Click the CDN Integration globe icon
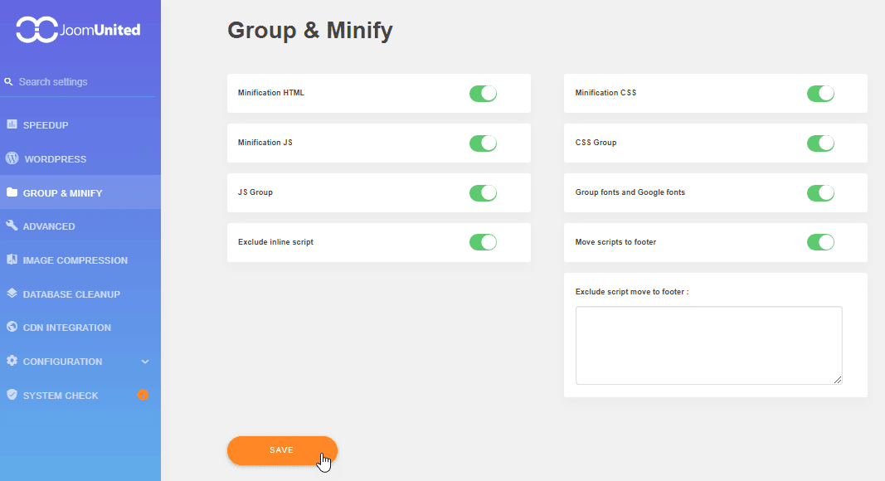Viewport: 885px width, 481px height. click(x=12, y=327)
